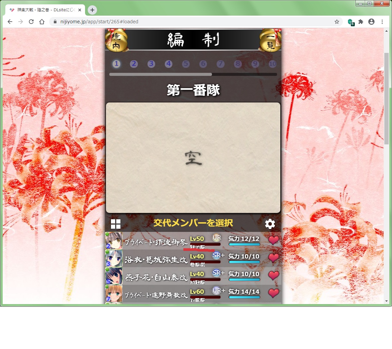Open the 一覧 gold bell icon

[270, 41]
